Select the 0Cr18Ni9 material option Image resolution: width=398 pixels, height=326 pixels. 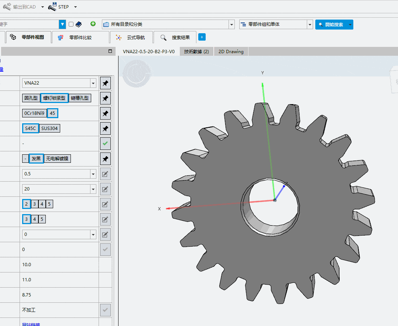tap(34, 113)
